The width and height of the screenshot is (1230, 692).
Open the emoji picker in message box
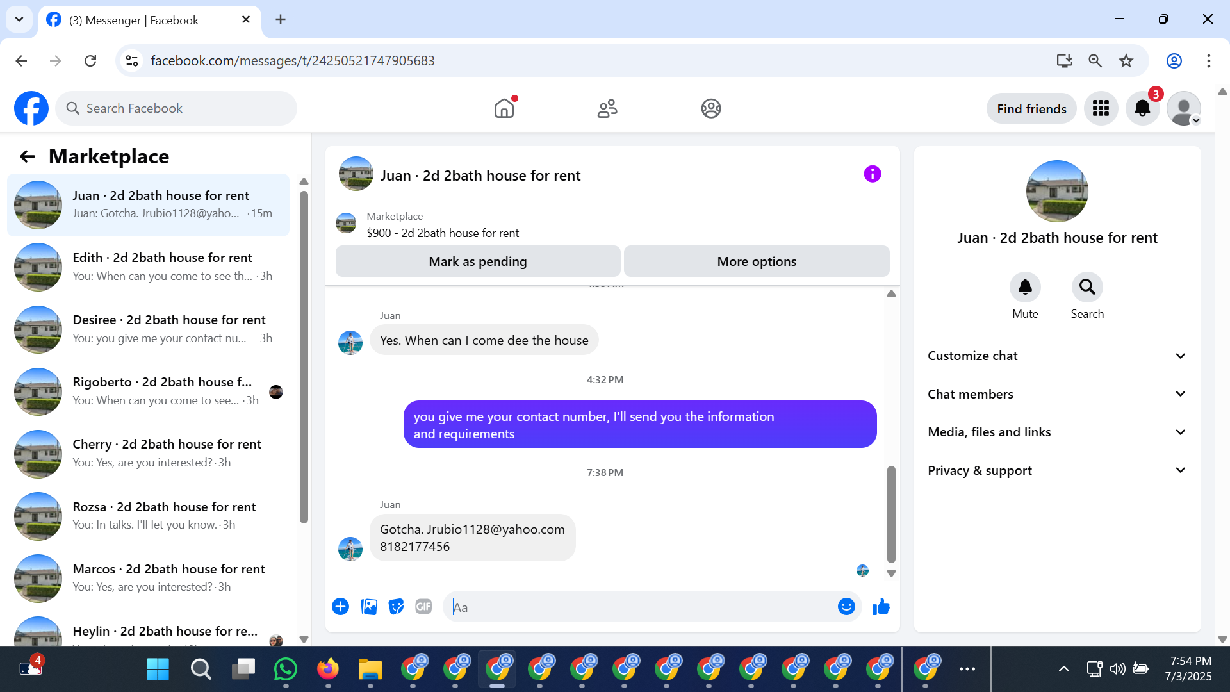tap(846, 607)
